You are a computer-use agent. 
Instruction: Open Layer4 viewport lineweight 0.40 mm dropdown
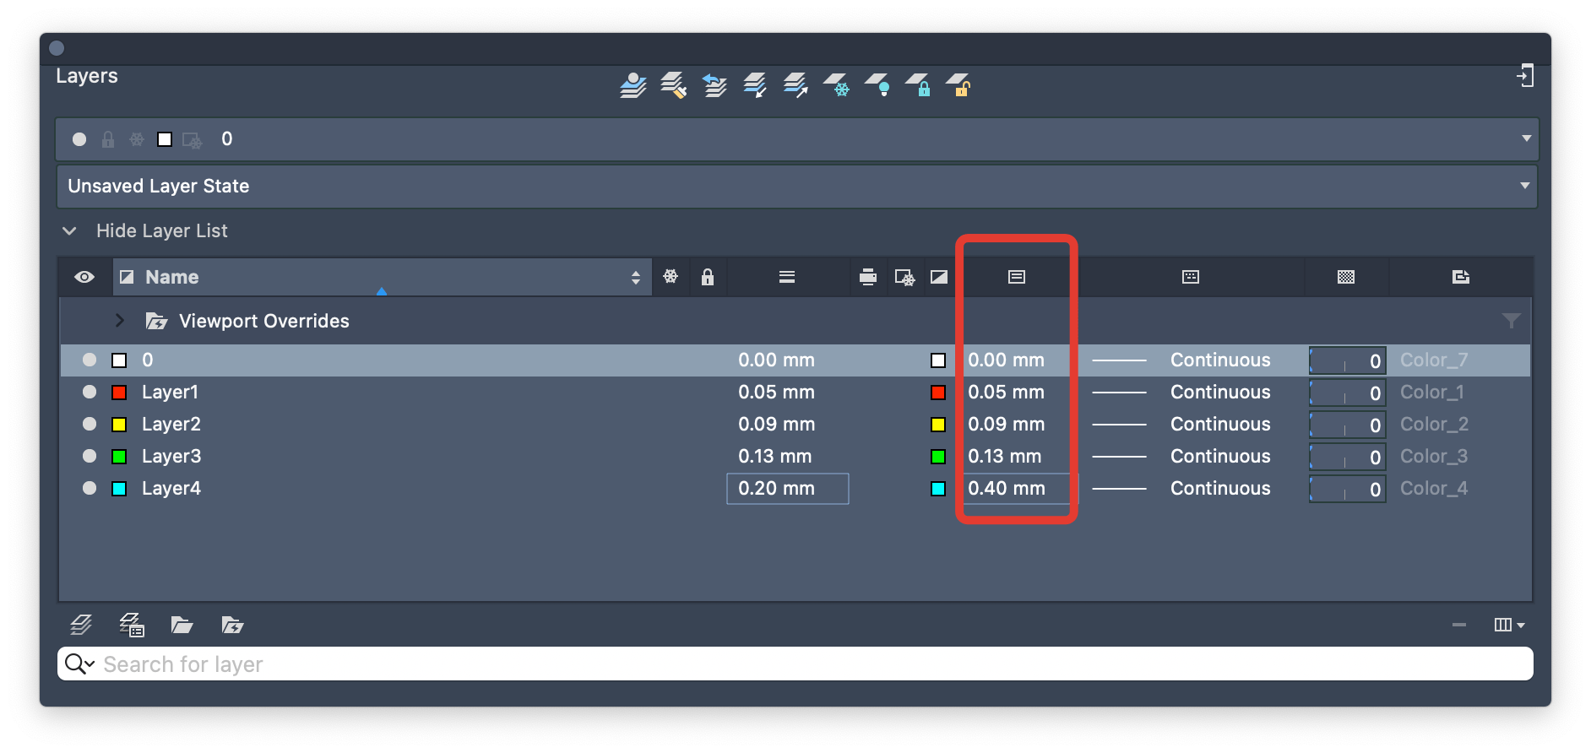[x=1017, y=489]
